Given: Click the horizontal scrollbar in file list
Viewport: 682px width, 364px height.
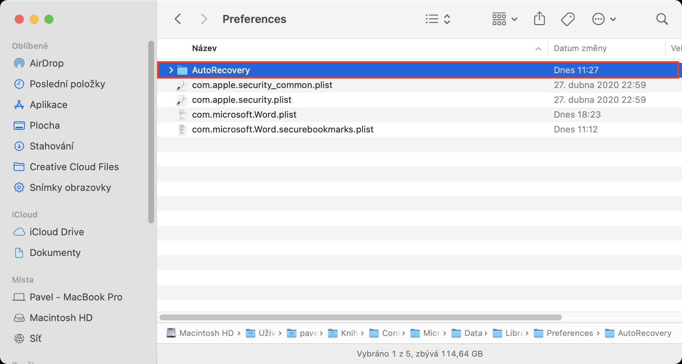Looking at the screenshot, I should (360, 317).
